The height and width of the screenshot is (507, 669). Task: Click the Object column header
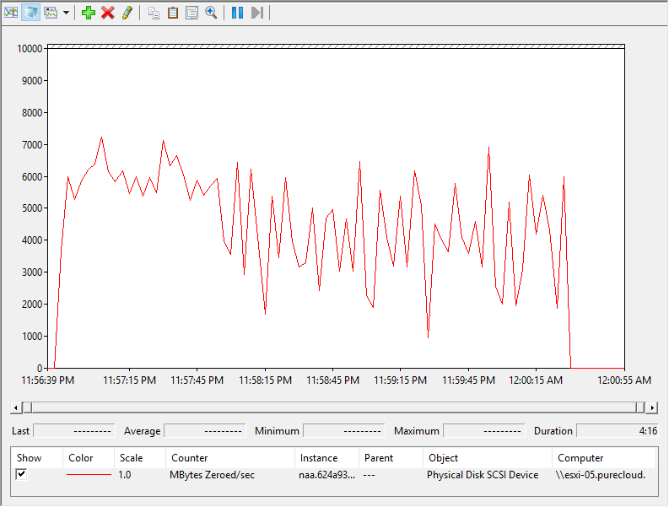pyautogui.click(x=488, y=458)
